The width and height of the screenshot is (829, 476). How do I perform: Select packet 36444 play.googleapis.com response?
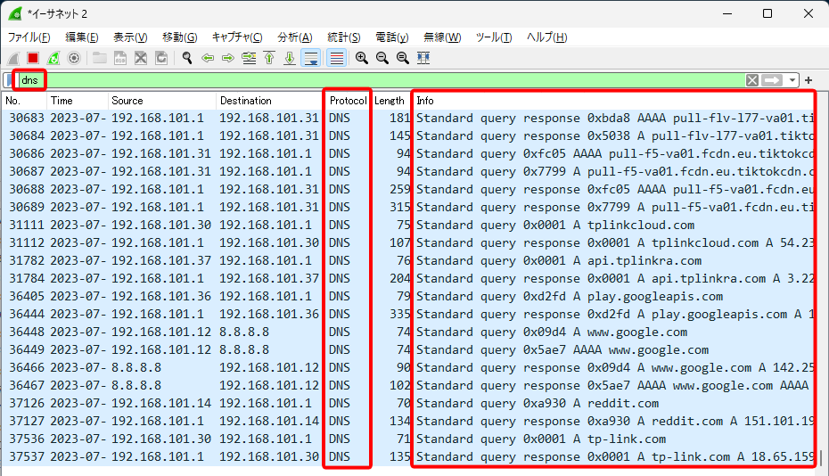410,314
